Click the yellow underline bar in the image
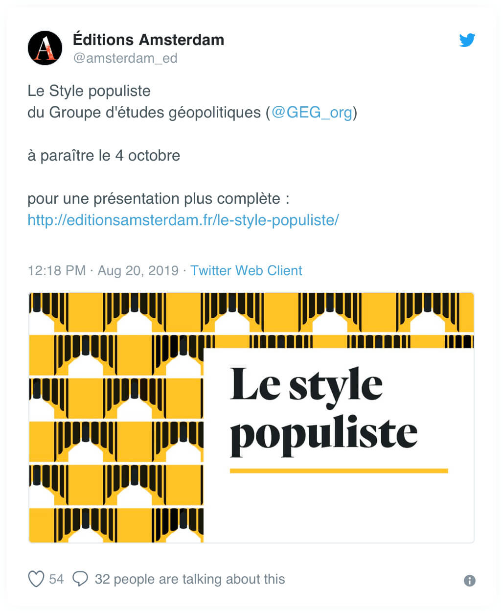The height and width of the screenshot is (613, 503). 339,471
